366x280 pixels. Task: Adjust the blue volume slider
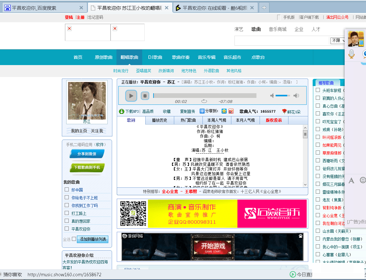click(283, 95)
